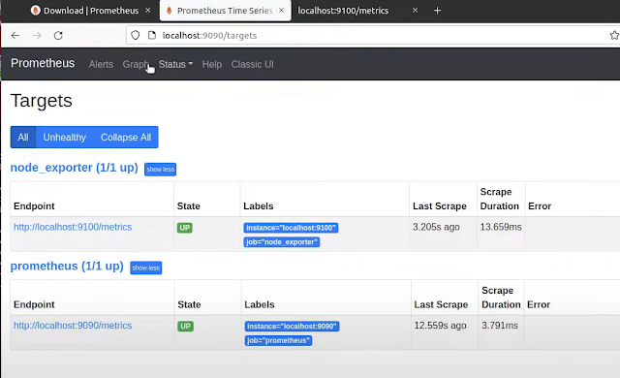Go back using the browser back arrow
Screen dimensions: 620x378
15,36
